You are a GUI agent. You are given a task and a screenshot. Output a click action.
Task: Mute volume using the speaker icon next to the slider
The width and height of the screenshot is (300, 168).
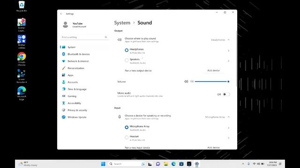point(186,82)
